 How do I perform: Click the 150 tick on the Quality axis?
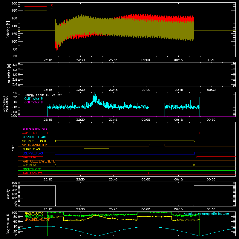pyautogui.click(x=14, y=194)
